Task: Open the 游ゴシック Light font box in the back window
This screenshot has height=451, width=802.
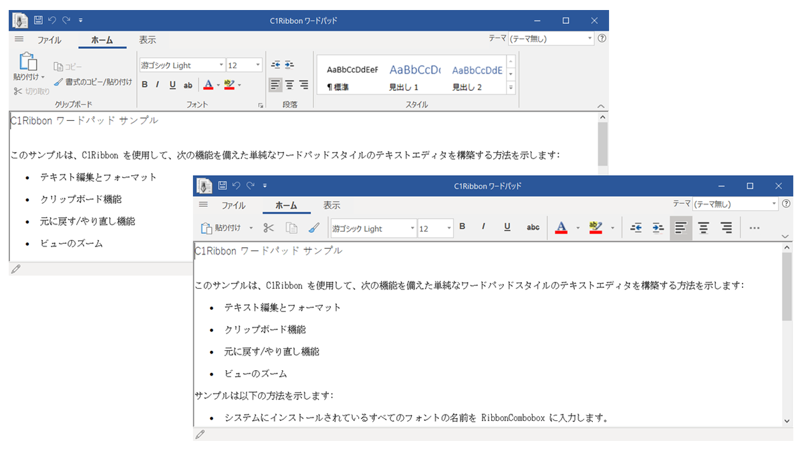Action: tap(182, 65)
